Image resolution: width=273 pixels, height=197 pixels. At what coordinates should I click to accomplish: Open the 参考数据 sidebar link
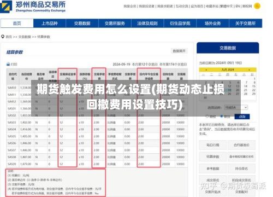(x=213, y=169)
